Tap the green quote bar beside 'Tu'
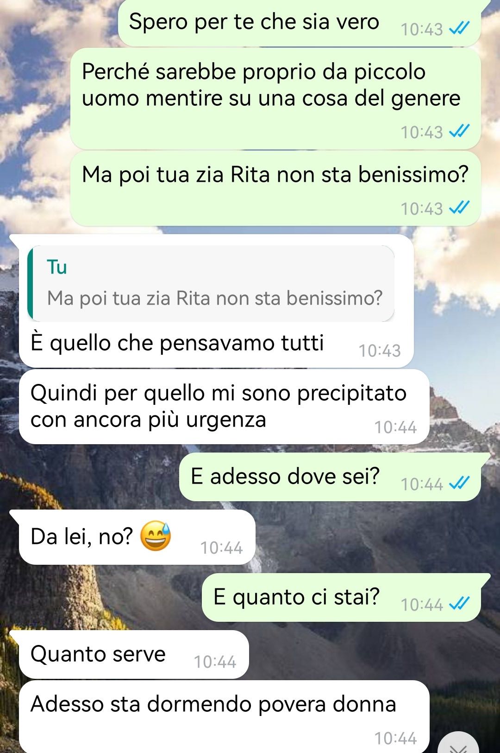The width and height of the screenshot is (500, 753). click(30, 283)
